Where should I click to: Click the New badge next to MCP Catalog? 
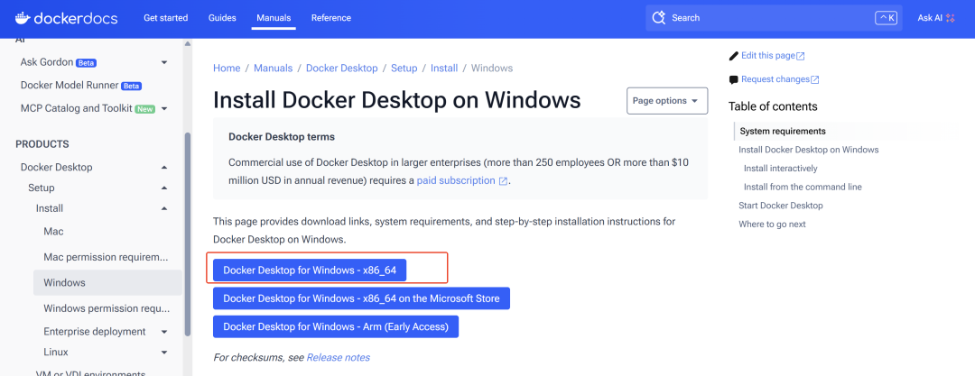pos(144,109)
